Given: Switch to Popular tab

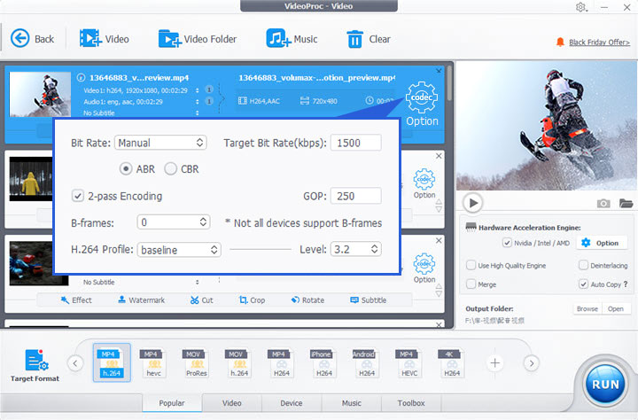Looking at the screenshot, I should pos(172,403).
